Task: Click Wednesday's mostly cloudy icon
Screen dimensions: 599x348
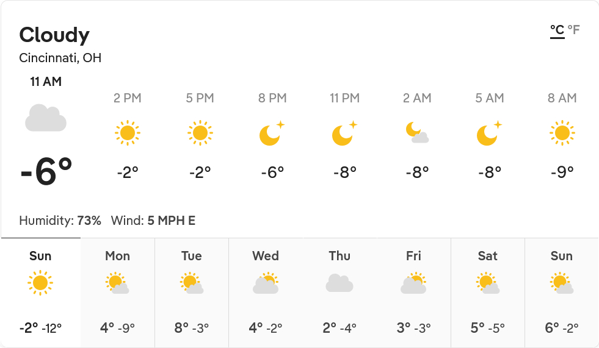Action: coord(266,284)
